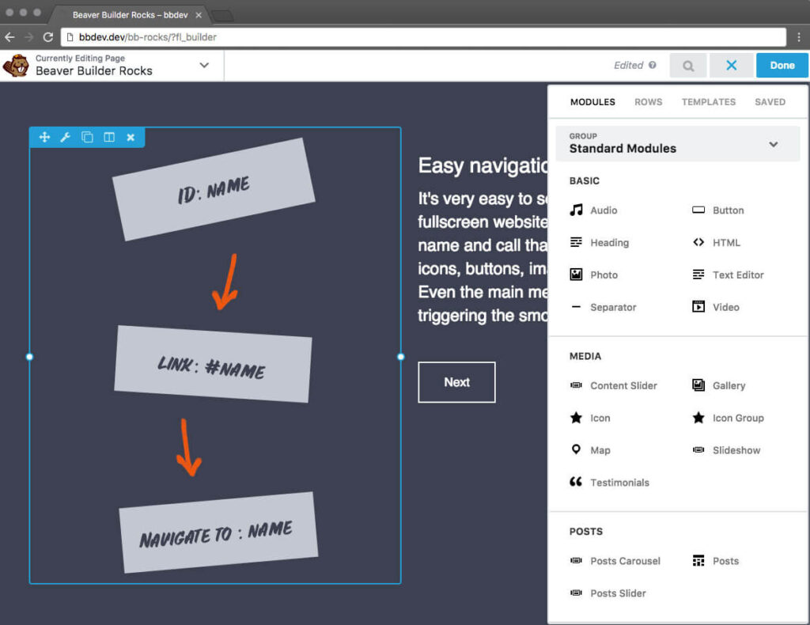Remove the row using its X icon
Screen dimensions: 810x625
point(130,137)
